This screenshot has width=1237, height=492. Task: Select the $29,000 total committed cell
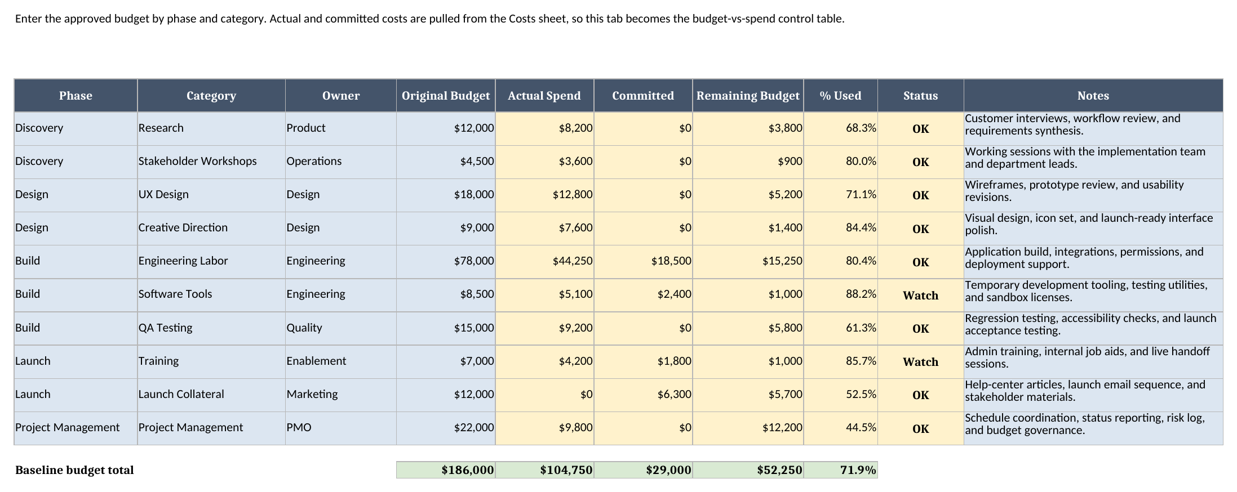[643, 470]
